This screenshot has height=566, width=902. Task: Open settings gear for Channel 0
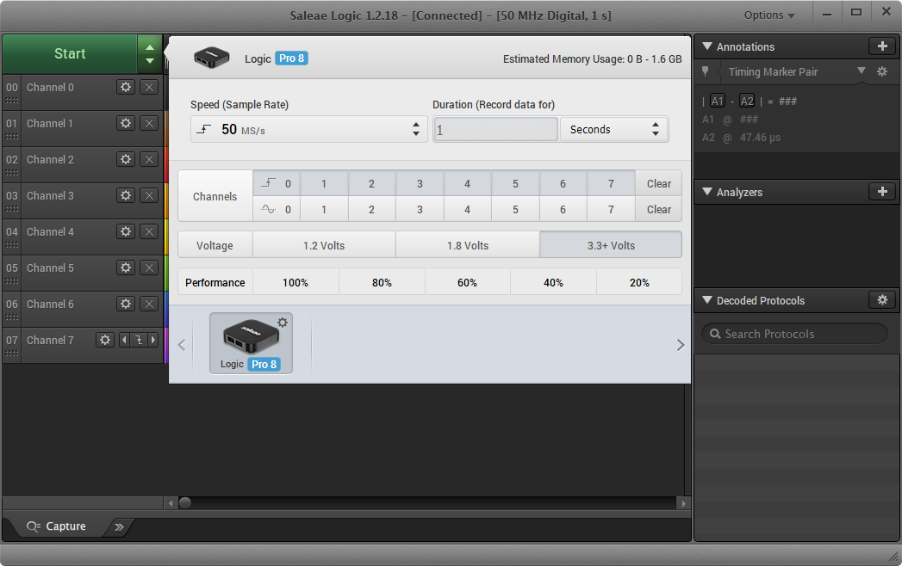coord(126,87)
